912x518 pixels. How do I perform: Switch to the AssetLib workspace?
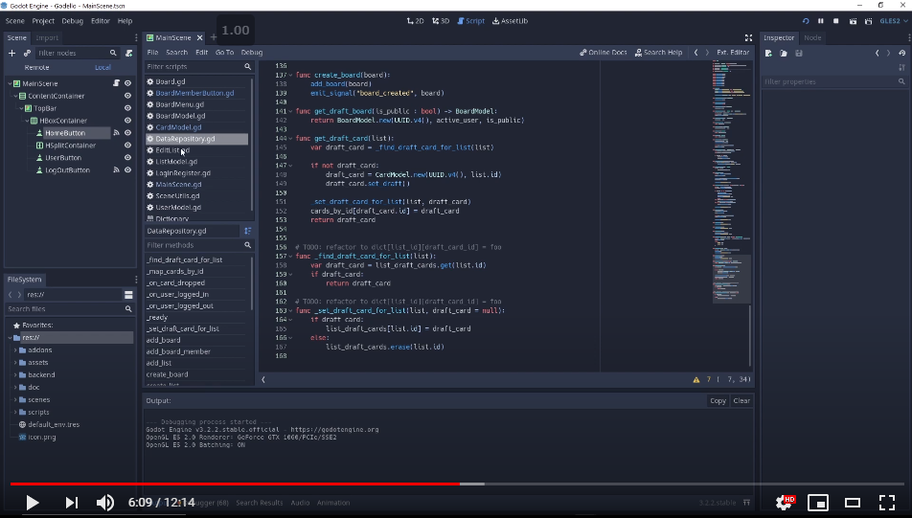click(x=510, y=21)
